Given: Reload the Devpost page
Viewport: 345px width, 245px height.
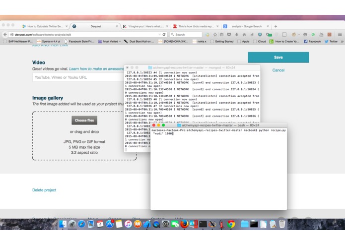Looking at the screenshot, I should pyautogui.click(x=164, y=35).
